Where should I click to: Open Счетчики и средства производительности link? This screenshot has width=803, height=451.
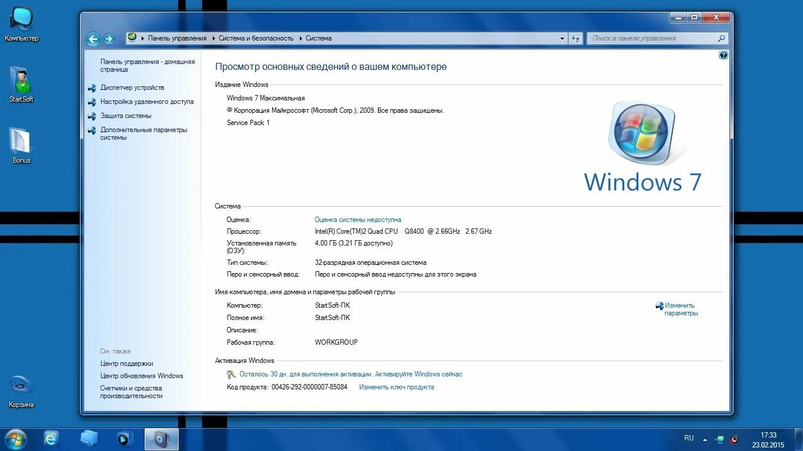(x=131, y=392)
